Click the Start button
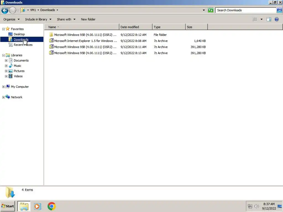The height and width of the screenshot is (212, 283). [7, 206]
